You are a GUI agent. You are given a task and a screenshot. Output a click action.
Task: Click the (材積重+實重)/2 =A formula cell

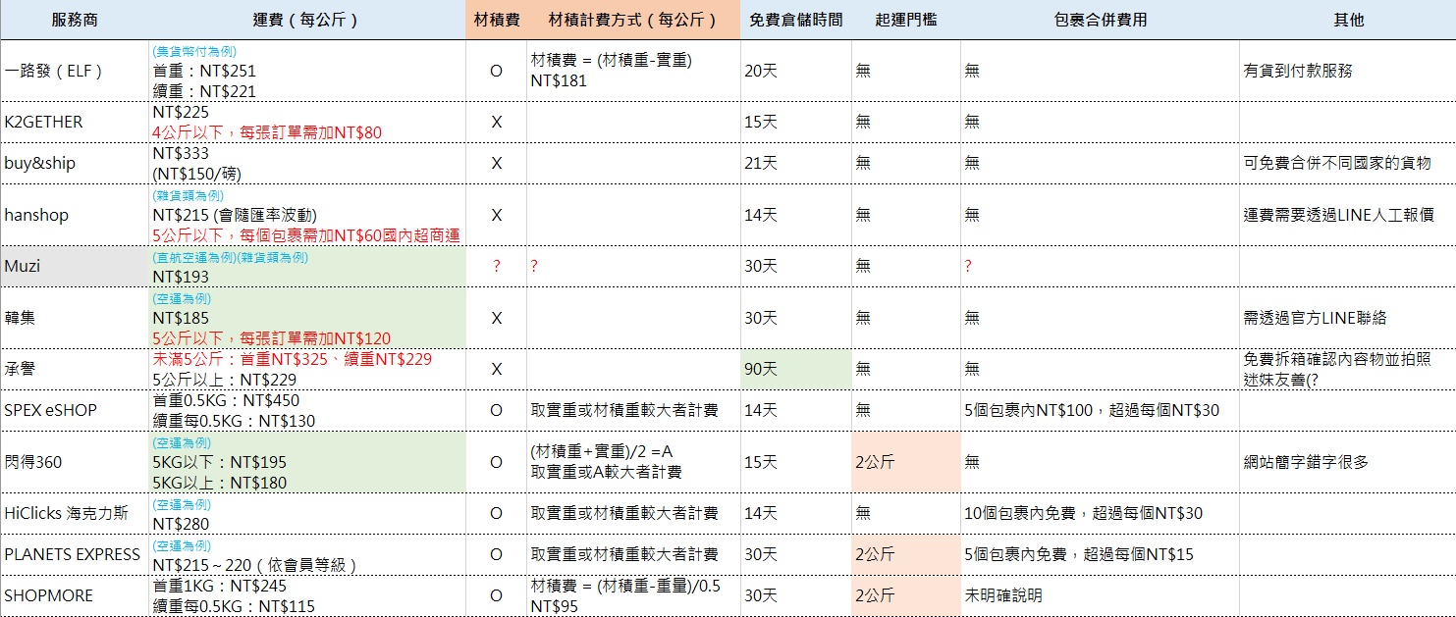click(633, 462)
